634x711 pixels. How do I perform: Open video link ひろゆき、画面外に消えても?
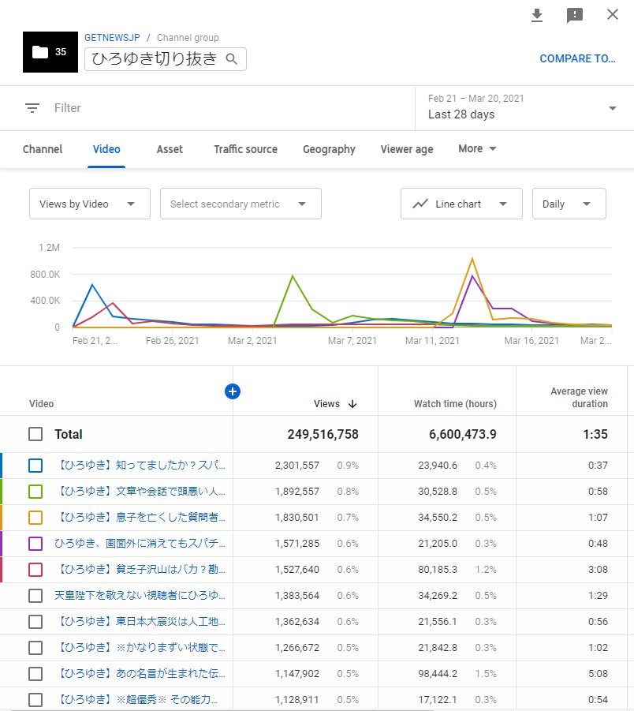click(140, 543)
